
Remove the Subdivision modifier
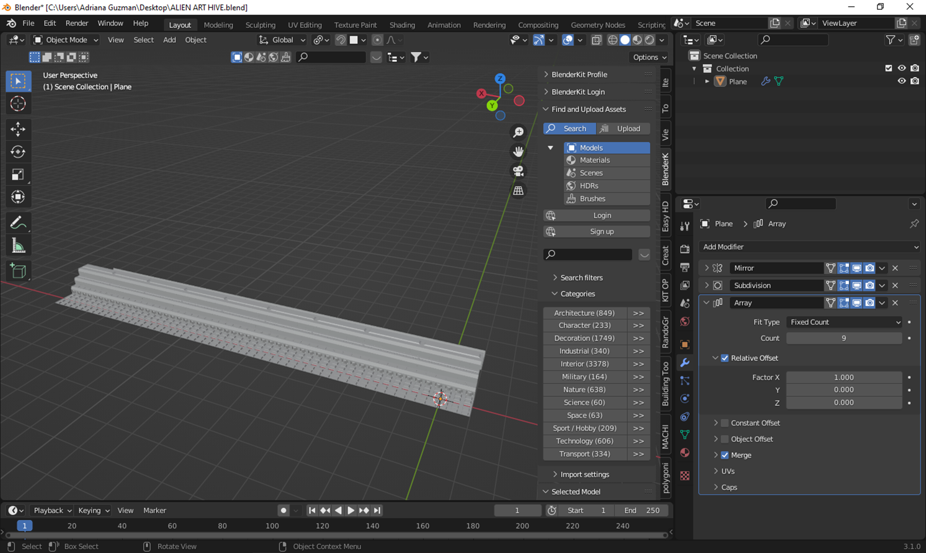click(x=895, y=286)
